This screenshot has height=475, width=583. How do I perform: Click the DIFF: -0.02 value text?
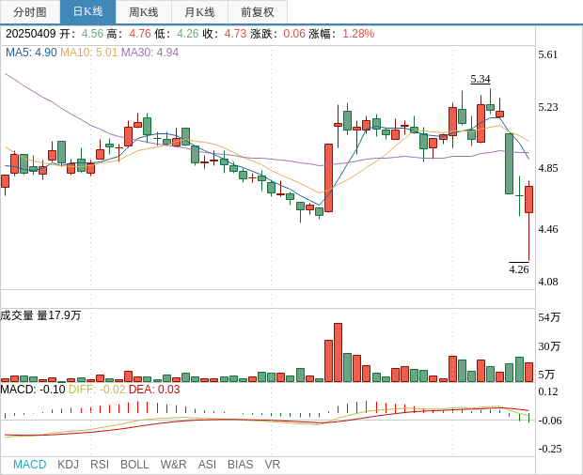pyautogui.click(x=97, y=390)
